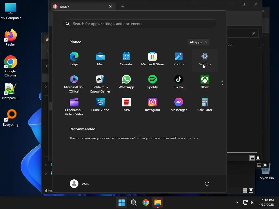Open the Edge pinned app
This screenshot has width=279, height=209.
coord(74,59)
